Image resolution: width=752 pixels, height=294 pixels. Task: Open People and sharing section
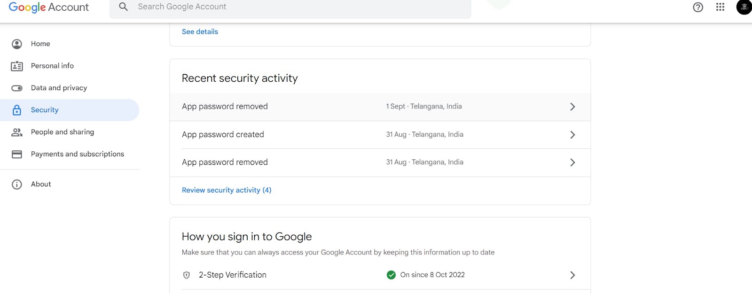[70, 132]
